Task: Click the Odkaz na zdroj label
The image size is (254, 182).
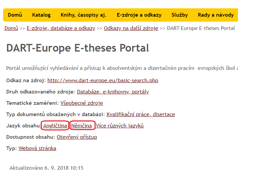Action: (x=26, y=80)
